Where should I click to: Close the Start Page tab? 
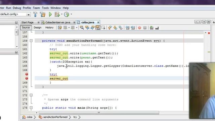39,23
